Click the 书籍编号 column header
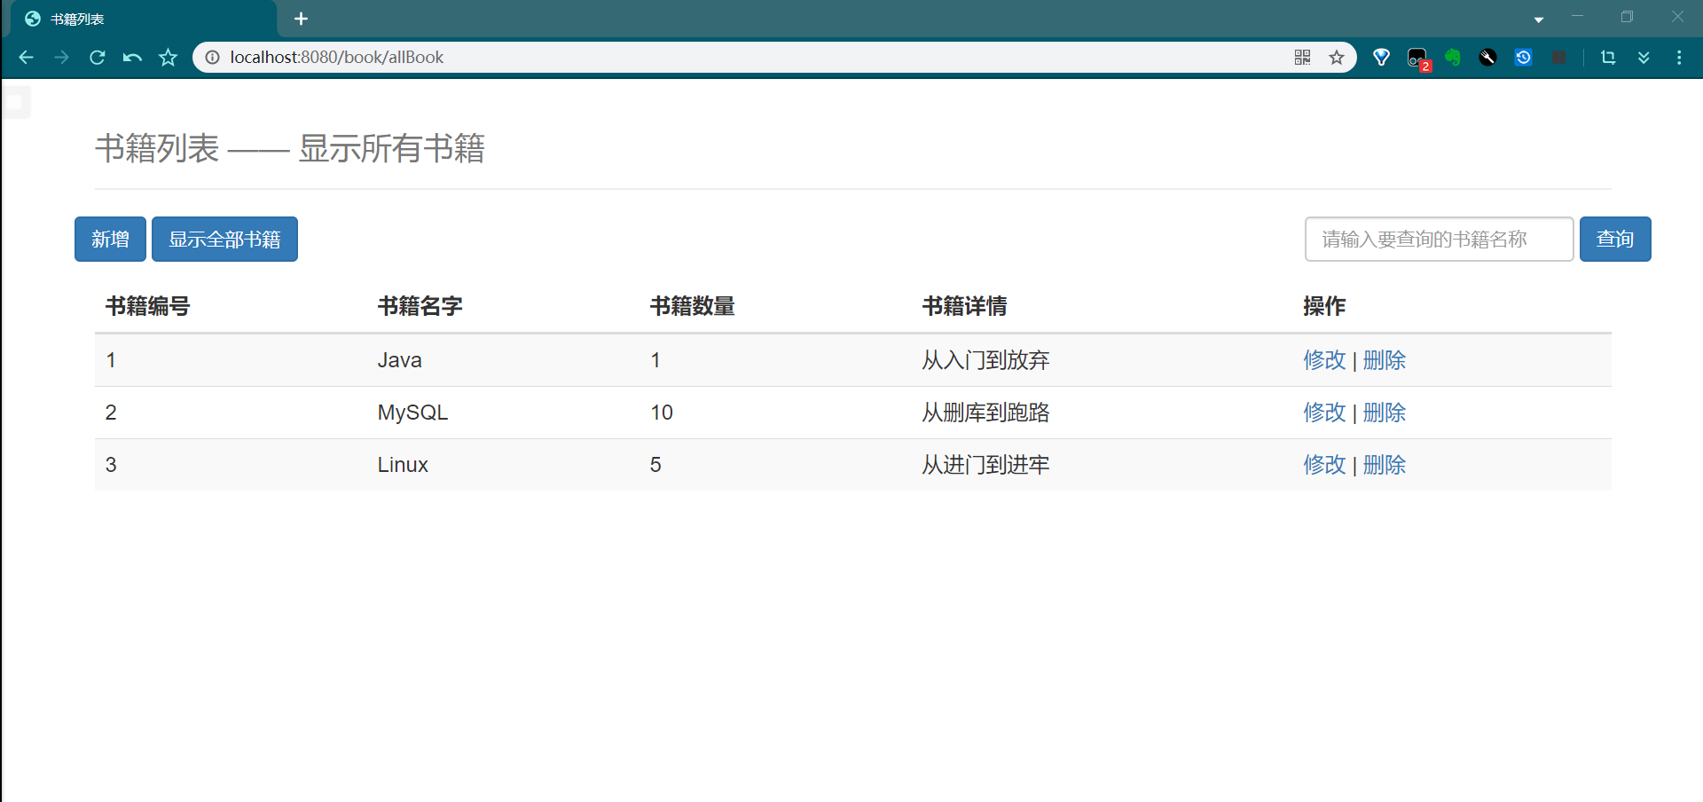 click(x=148, y=306)
